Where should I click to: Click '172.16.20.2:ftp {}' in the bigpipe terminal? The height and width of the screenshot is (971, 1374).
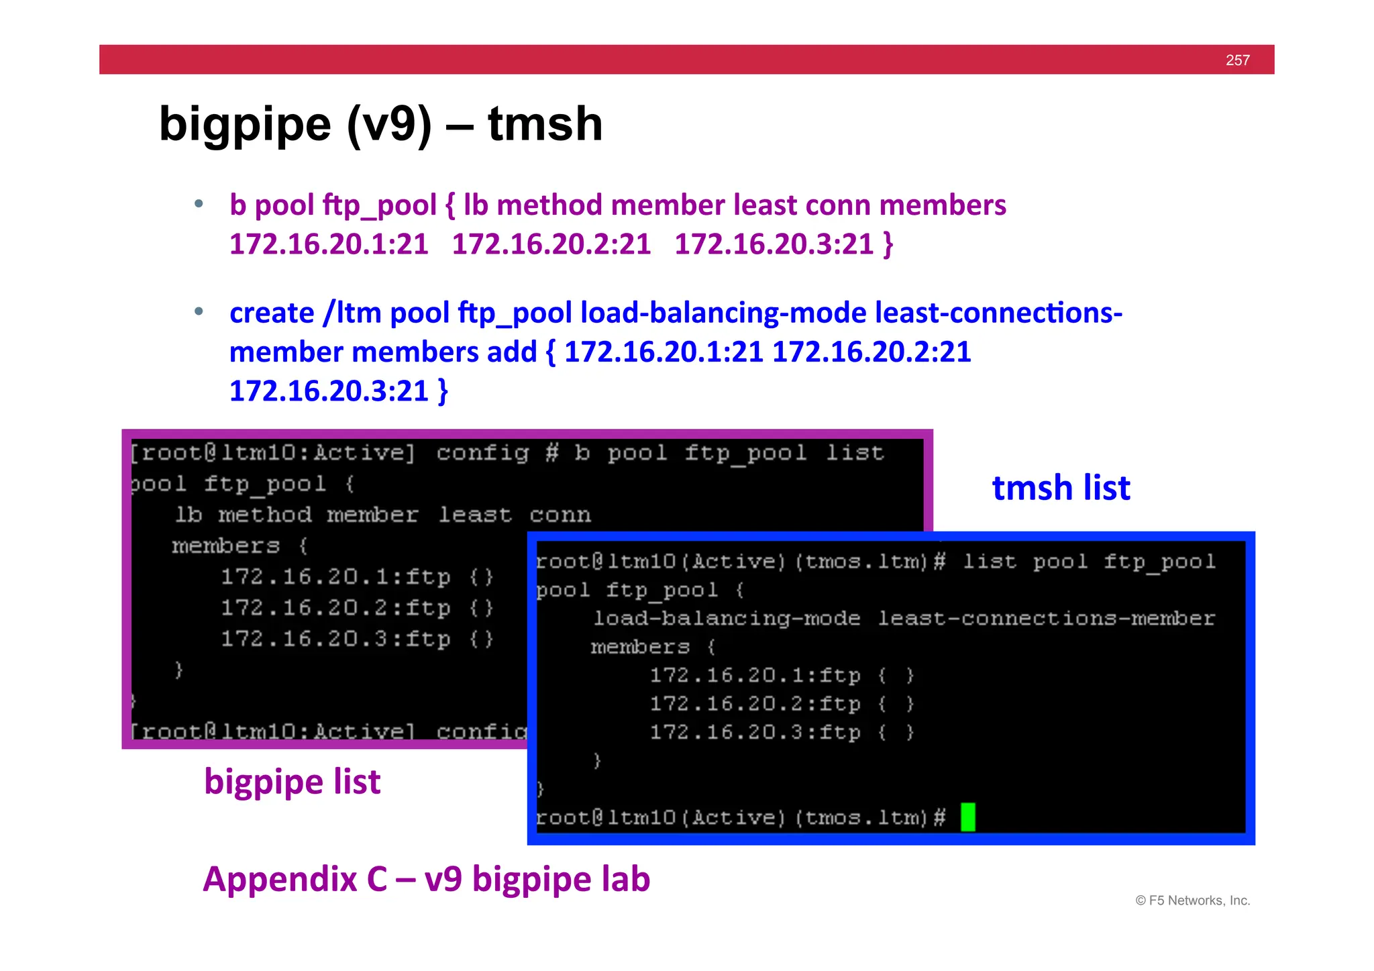(x=358, y=608)
